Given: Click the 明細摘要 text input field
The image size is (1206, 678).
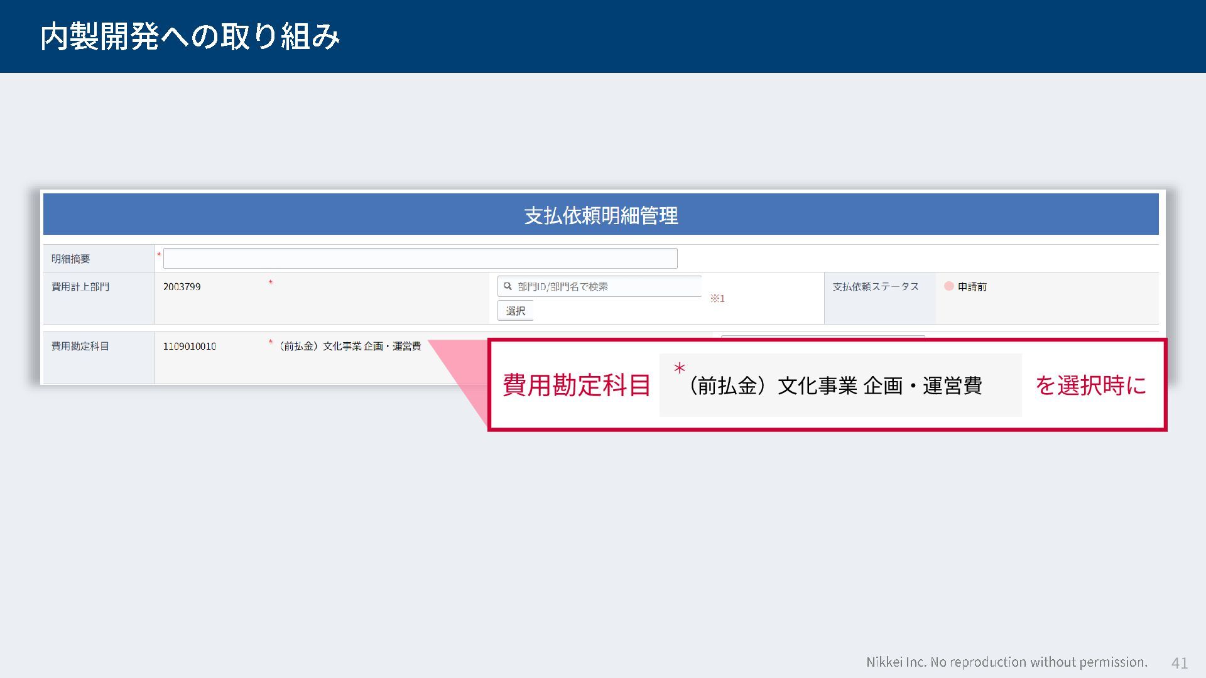Looking at the screenshot, I should click(x=420, y=259).
